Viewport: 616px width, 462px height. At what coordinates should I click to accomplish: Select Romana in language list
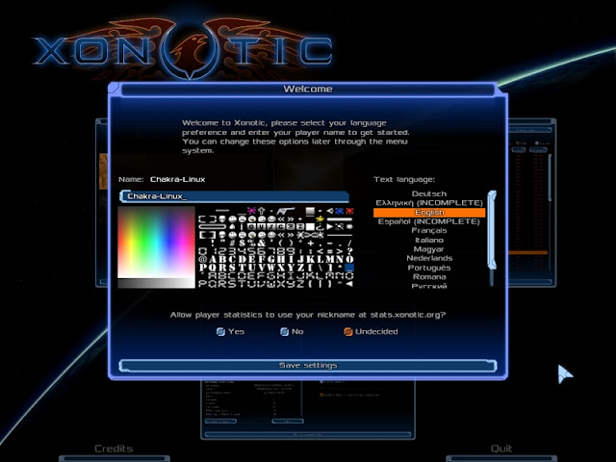point(429,276)
